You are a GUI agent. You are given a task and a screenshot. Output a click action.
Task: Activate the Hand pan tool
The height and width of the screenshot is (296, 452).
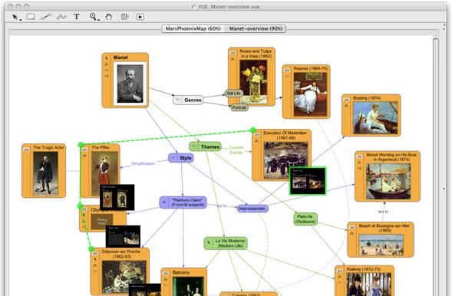click(109, 17)
